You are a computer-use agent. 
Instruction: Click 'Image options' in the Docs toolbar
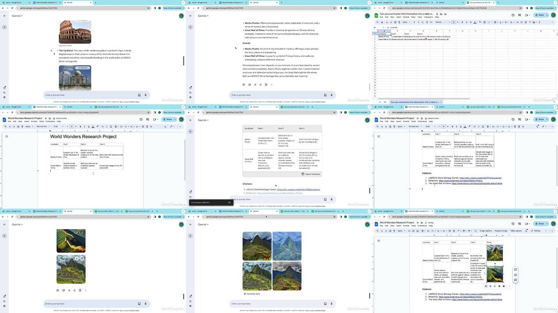pos(485,231)
